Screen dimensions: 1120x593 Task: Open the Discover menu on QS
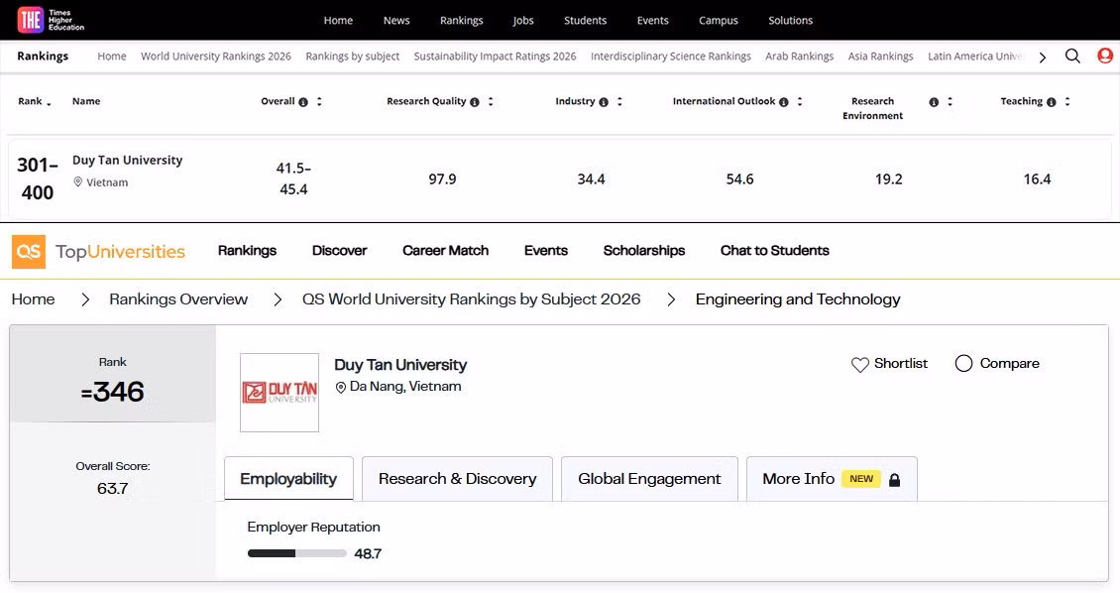pos(339,251)
